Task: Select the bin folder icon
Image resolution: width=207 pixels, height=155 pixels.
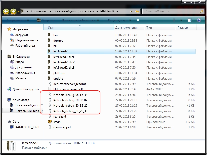Action: (x=49, y=35)
